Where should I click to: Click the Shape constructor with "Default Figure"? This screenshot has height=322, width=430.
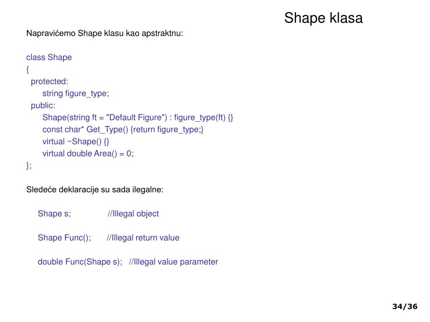tap(138, 117)
